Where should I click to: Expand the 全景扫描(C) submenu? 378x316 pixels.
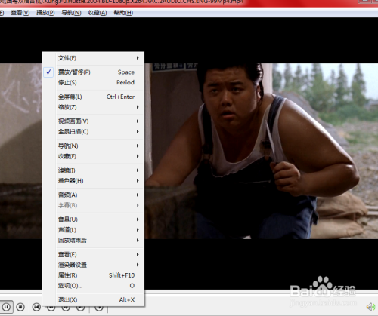click(93, 132)
